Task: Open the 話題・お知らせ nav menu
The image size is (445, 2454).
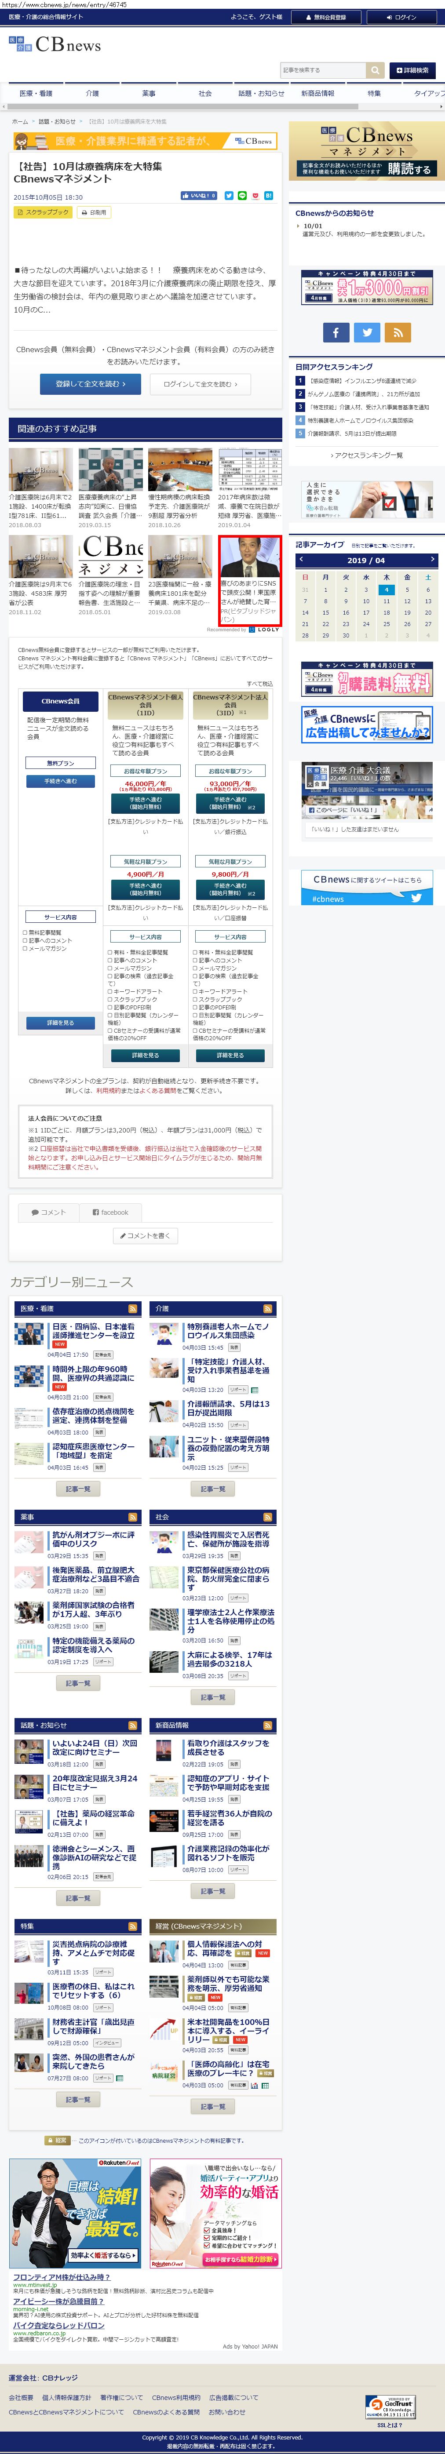Action: click(261, 93)
